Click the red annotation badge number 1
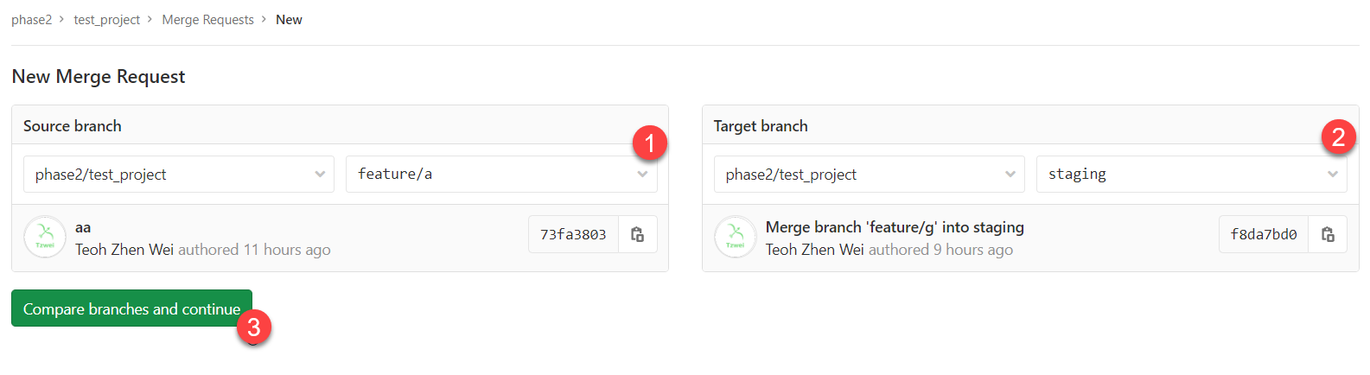1370x375 pixels. pyautogui.click(x=649, y=143)
